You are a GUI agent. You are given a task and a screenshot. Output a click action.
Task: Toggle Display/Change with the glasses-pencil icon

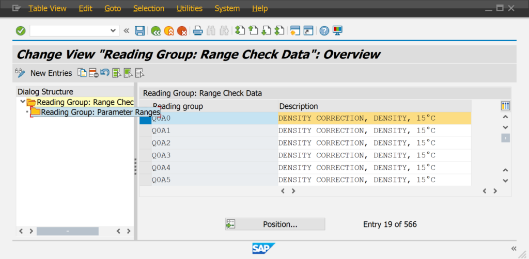20,73
